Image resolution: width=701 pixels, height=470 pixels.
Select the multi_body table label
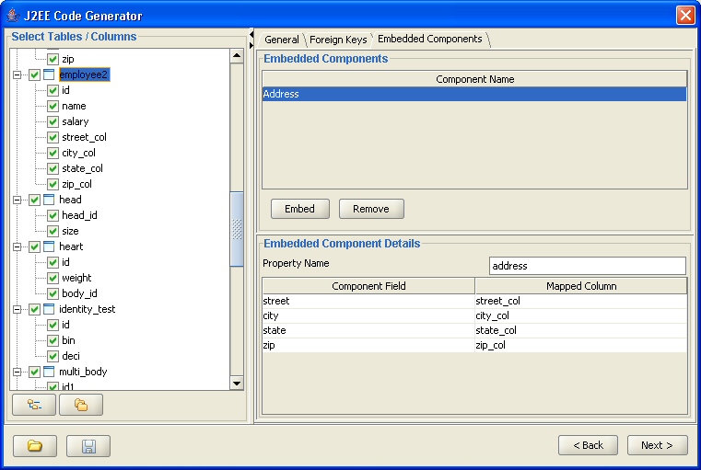click(83, 372)
